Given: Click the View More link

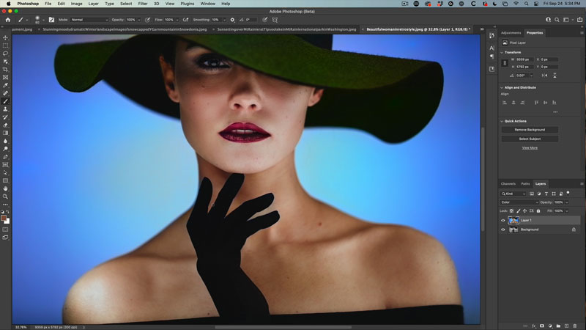Looking at the screenshot, I should [x=530, y=147].
